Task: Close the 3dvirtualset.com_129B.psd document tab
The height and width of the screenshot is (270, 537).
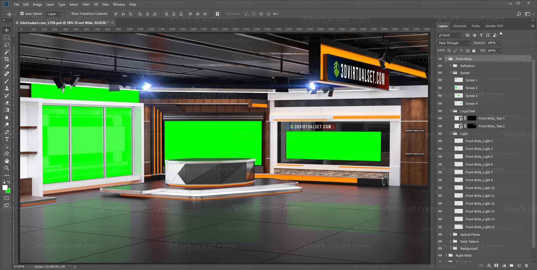Action: pyautogui.click(x=112, y=23)
